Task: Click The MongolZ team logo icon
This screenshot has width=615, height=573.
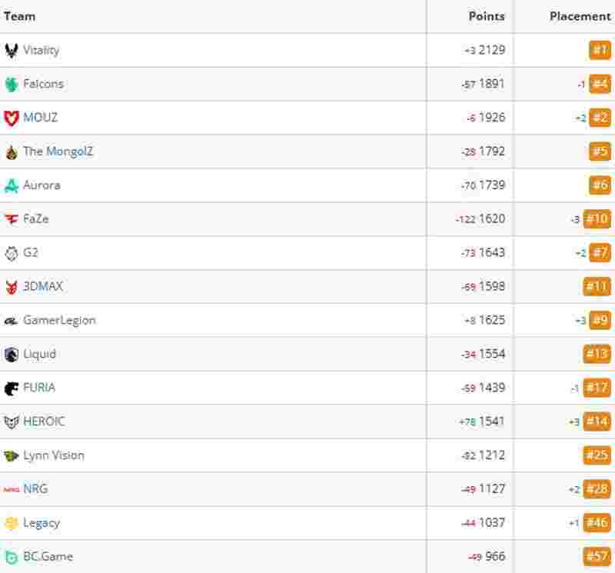Action: pyautogui.click(x=12, y=152)
